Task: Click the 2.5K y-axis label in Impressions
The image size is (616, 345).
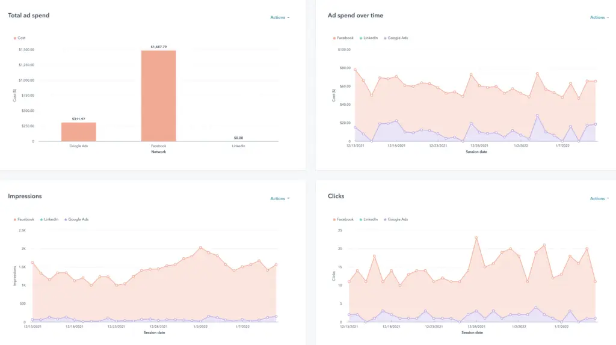Action: pyautogui.click(x=22, y=230)
